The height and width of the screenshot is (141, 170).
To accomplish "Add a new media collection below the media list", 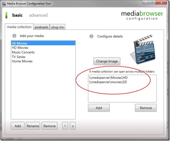I will 18,126.
